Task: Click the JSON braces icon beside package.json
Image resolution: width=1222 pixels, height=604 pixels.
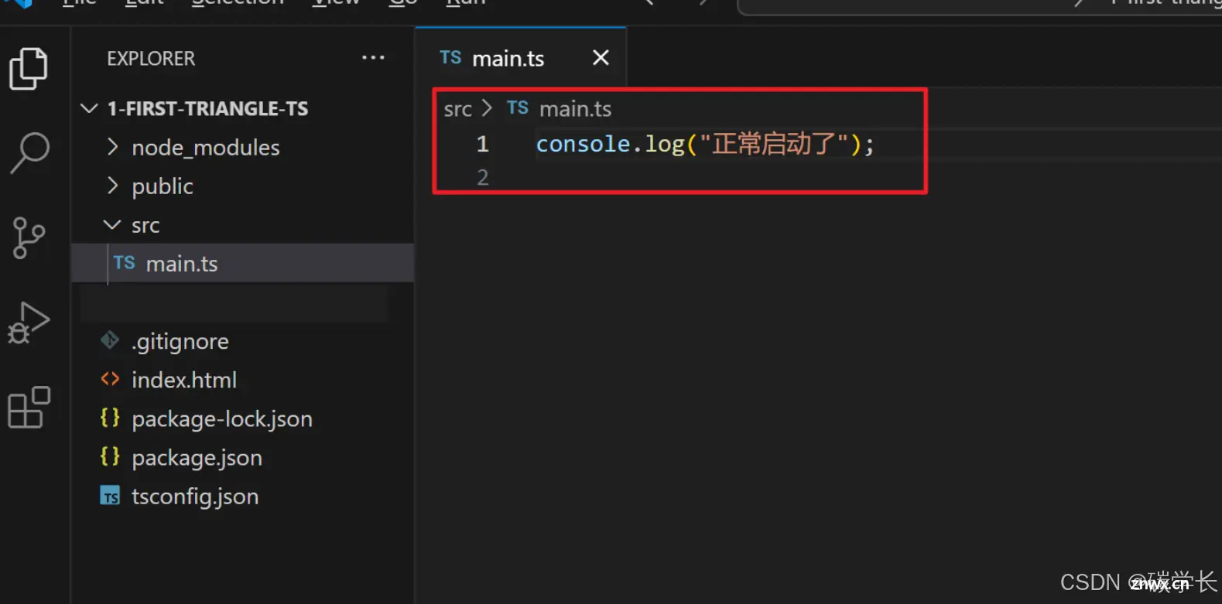Action: tap(110, 456)
